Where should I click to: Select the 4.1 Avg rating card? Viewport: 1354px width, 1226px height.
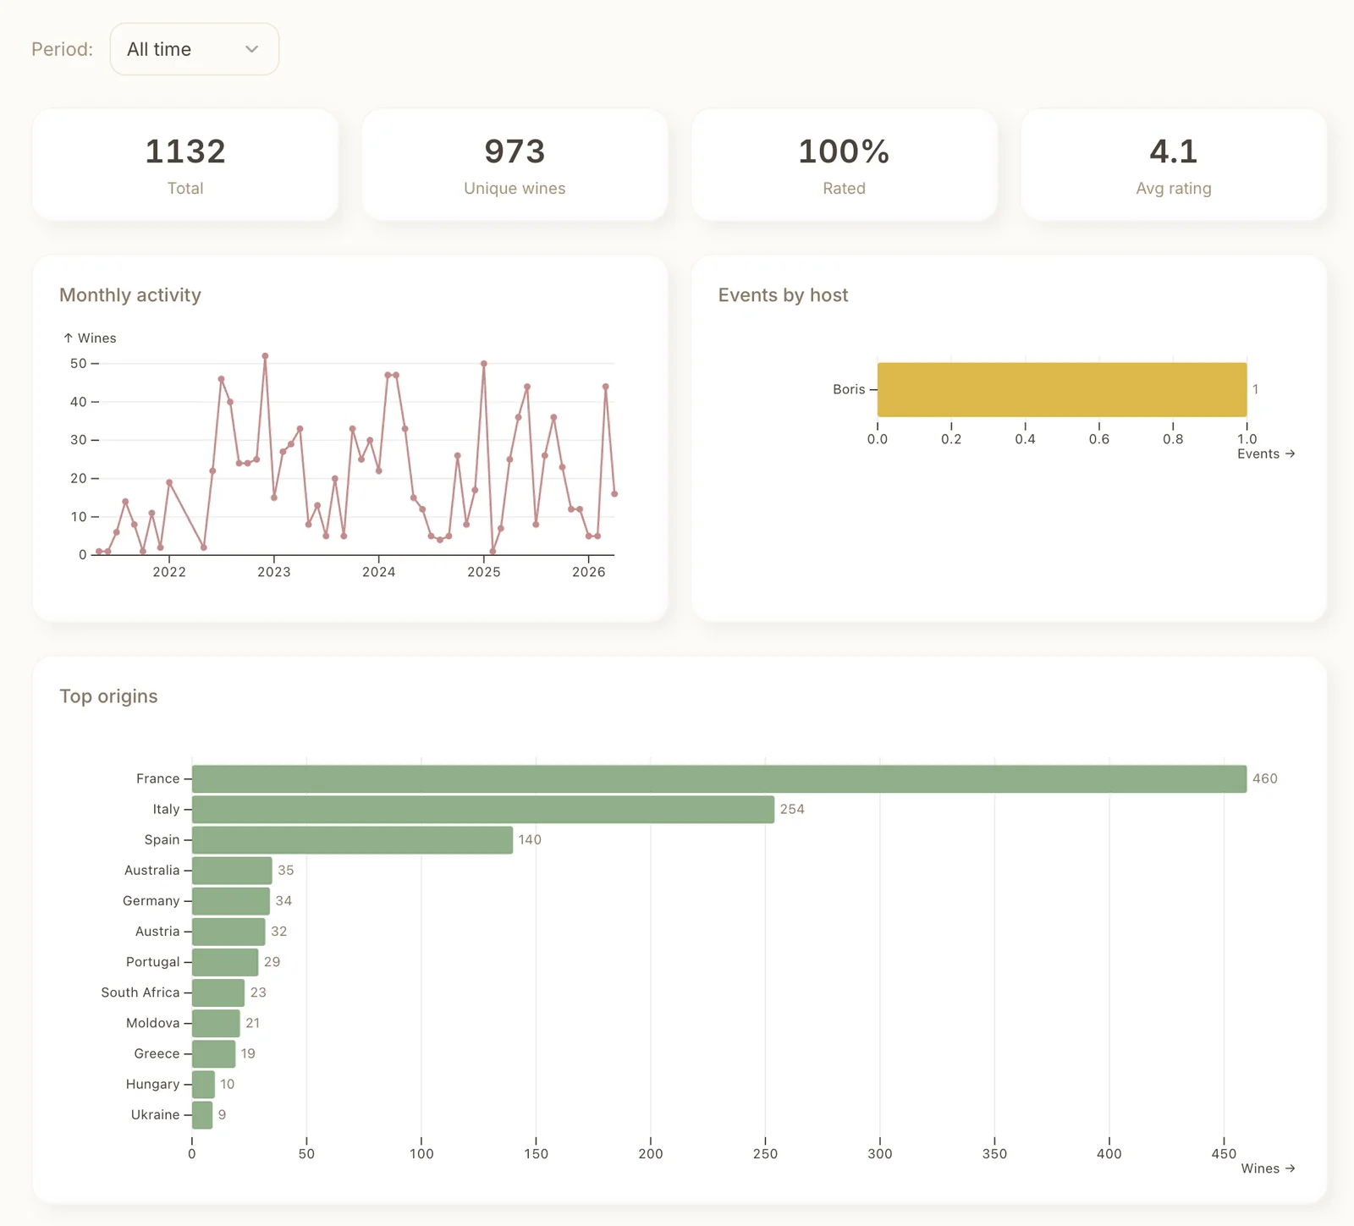point(1172,165)
